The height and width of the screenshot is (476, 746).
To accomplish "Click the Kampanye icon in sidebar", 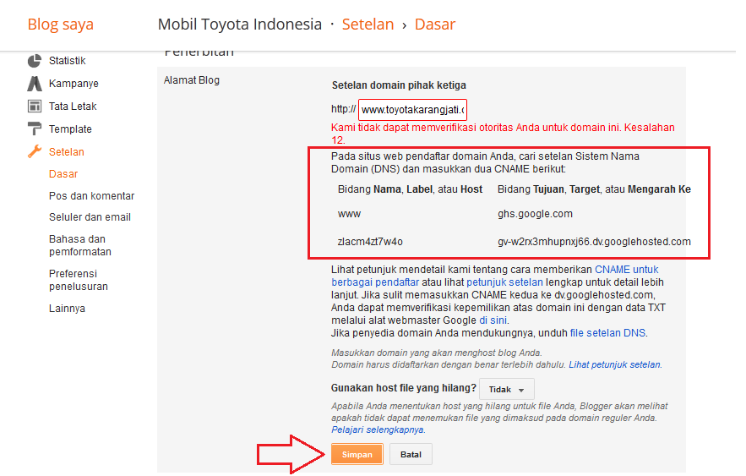I will (35, 84).
